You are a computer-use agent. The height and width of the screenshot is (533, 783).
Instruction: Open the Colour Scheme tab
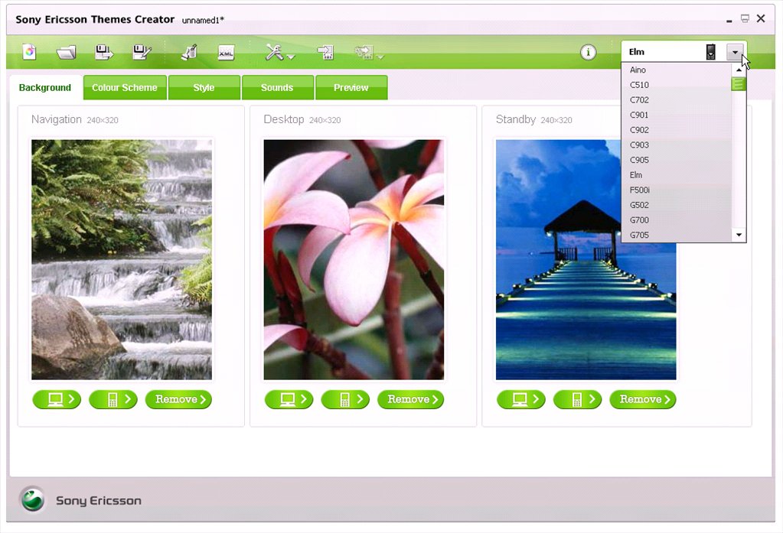click(125, 88)
